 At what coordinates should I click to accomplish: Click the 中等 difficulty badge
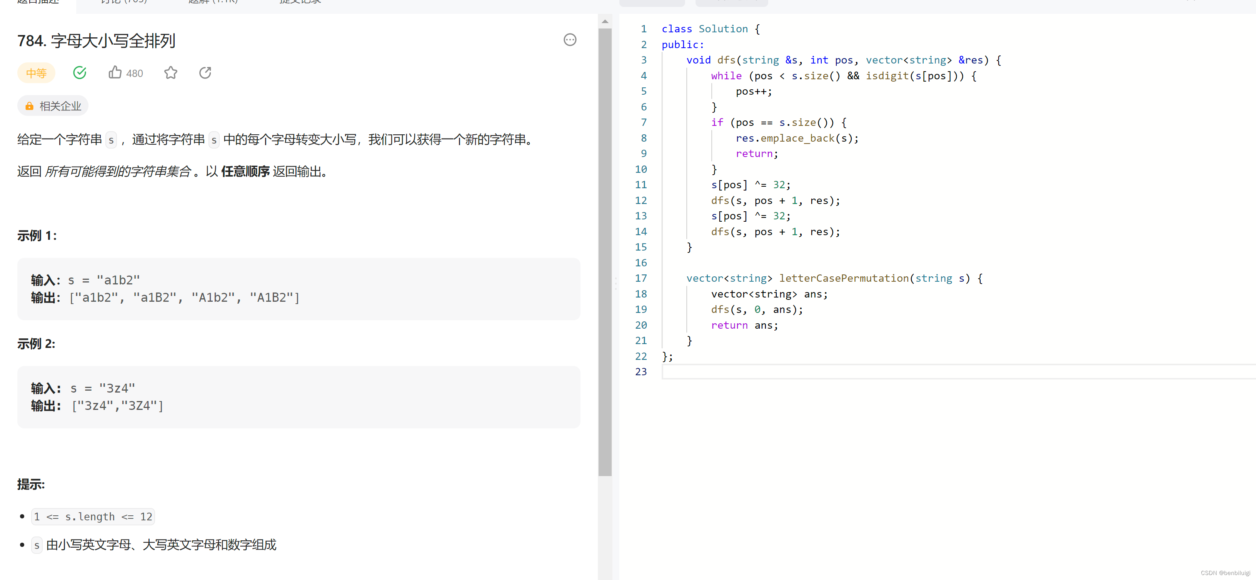pos(37,73)
